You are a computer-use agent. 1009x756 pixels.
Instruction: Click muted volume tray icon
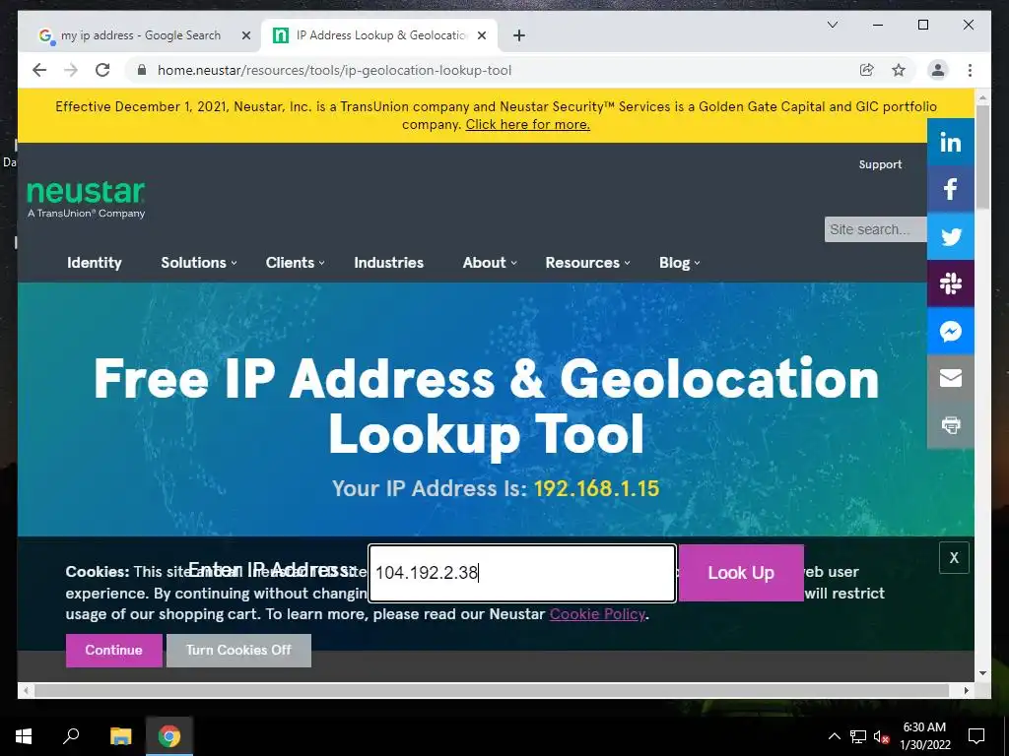[x=882, y=736]
